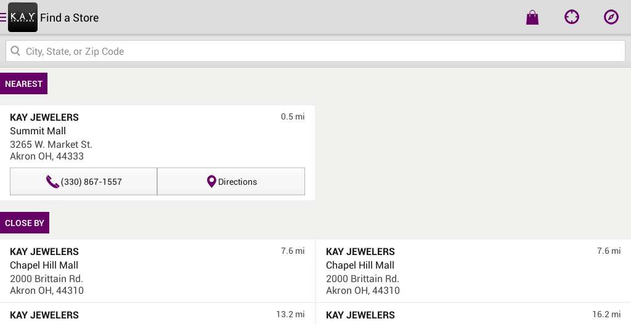The image size is (631, 324).
Task: Open the shopping bag
Action: [x=532, y=17]
